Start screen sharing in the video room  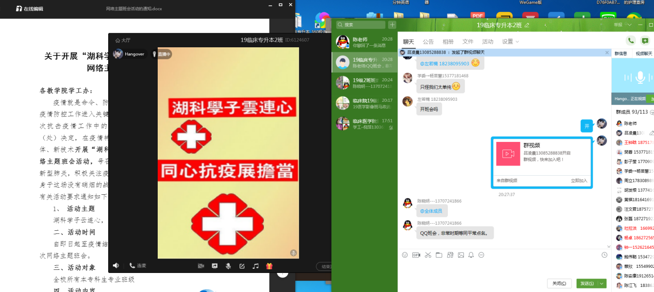pos(214,266)
